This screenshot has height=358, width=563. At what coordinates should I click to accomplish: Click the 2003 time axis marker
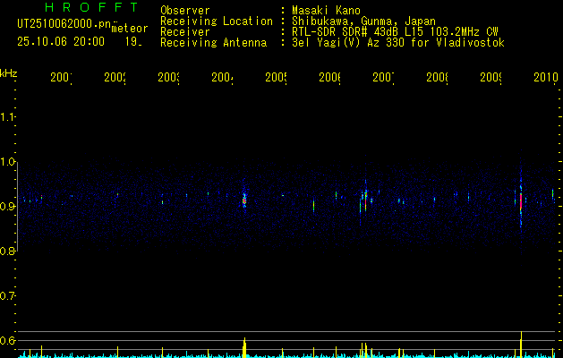click(169, 78)
